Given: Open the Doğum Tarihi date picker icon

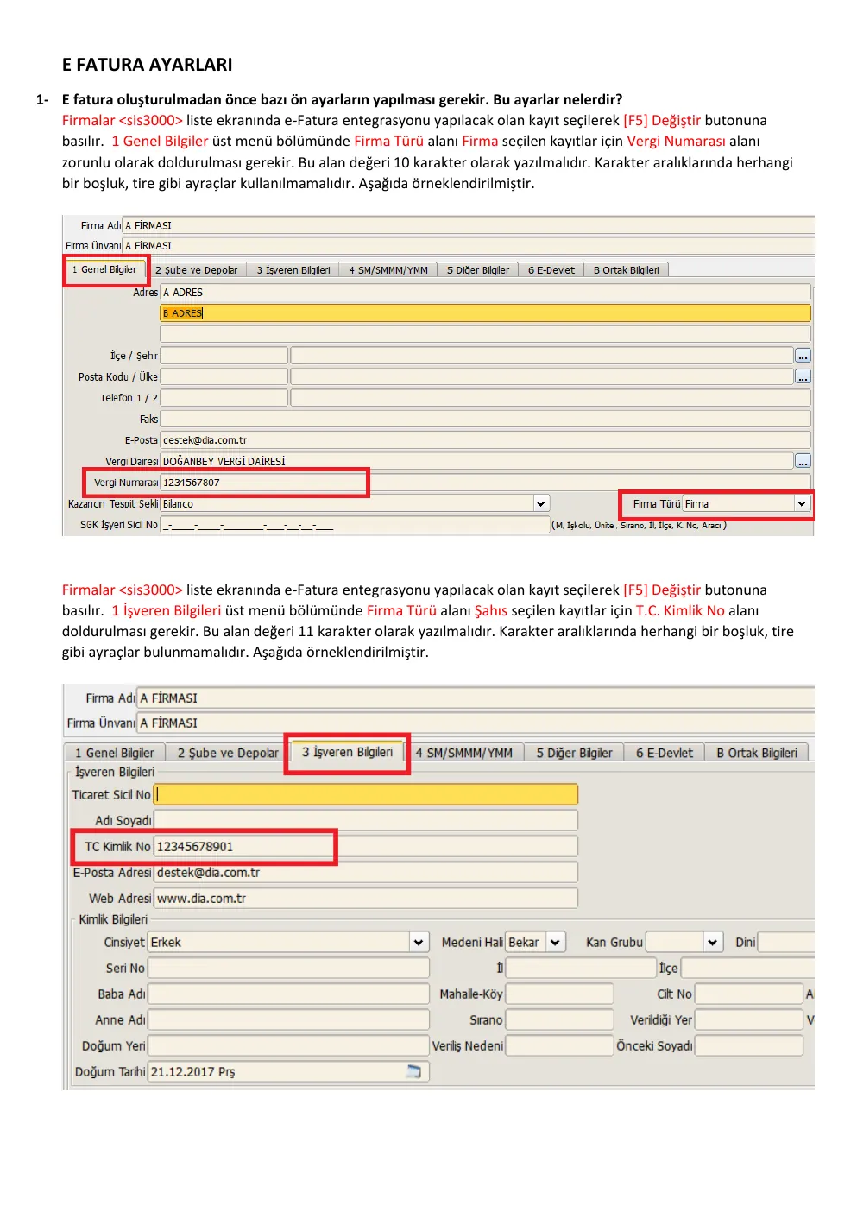Looking at the screenshot, I should point(414,1071).
